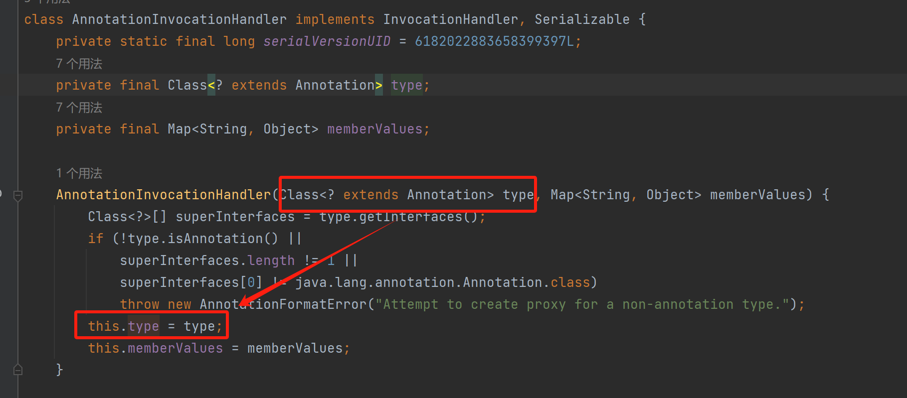Click the Serializable interface name
The image size is (907, 398).
click(582, 19)
